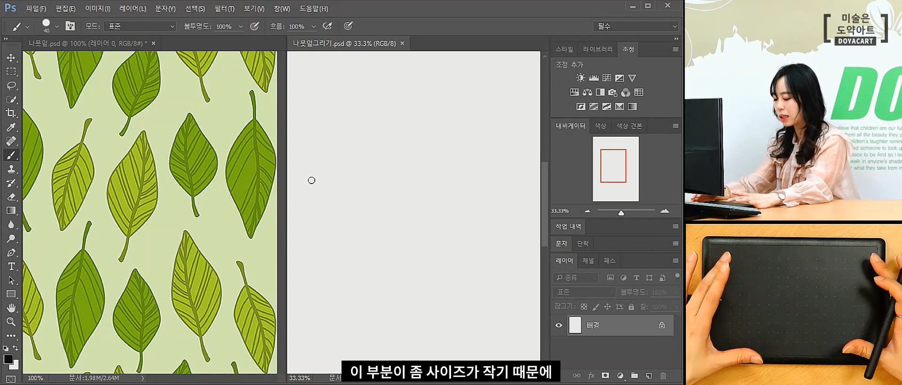
Task: Toggle the brush settings panel button
Action: pyautogui.click(x=70, y=26)
